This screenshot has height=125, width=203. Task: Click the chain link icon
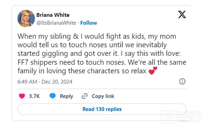85,96
